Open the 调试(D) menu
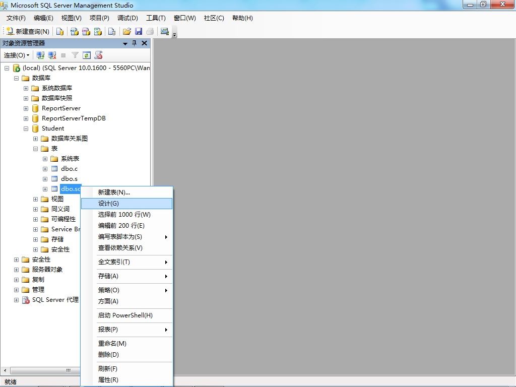The width and height of the screenshot is (516, 387). coord(127,18)
